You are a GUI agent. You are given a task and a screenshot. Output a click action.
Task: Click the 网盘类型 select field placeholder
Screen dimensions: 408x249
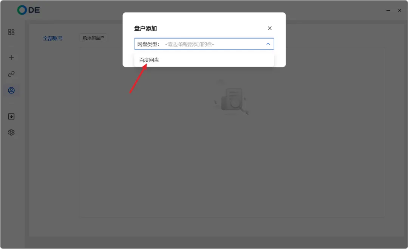(189, 44)
